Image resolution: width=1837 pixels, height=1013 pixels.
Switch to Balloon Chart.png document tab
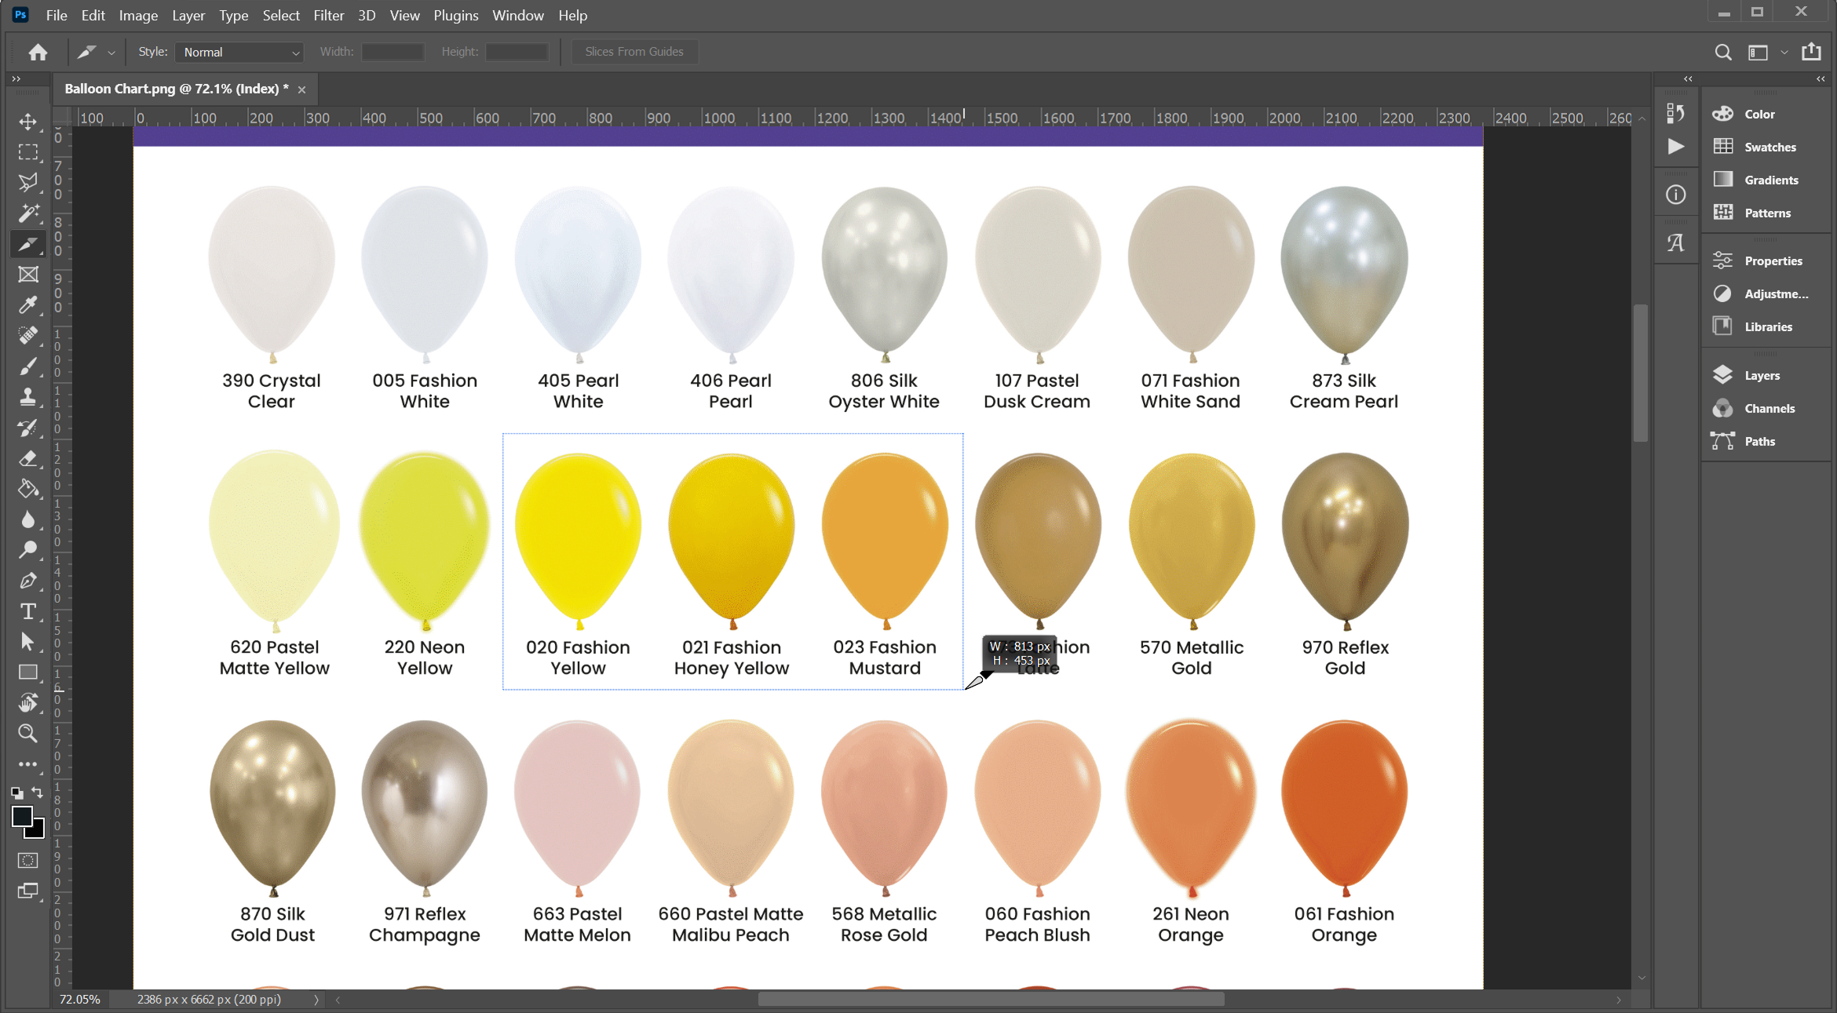click(176, 89)
